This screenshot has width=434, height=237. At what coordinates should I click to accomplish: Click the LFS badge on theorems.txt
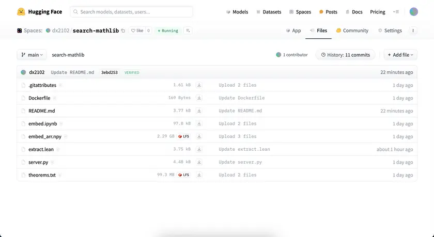click(x=184, y=175)
